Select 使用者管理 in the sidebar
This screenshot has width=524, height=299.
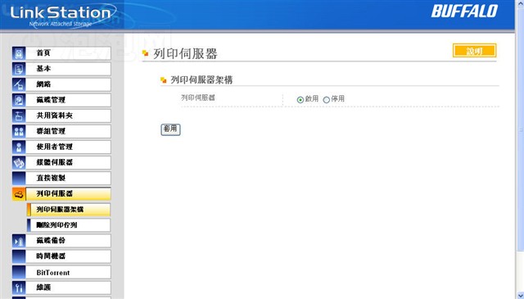[68, 147]
